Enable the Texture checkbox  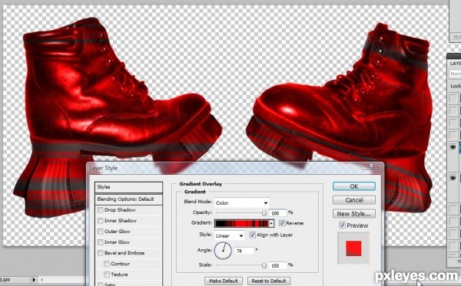click(x=107, y=274)
